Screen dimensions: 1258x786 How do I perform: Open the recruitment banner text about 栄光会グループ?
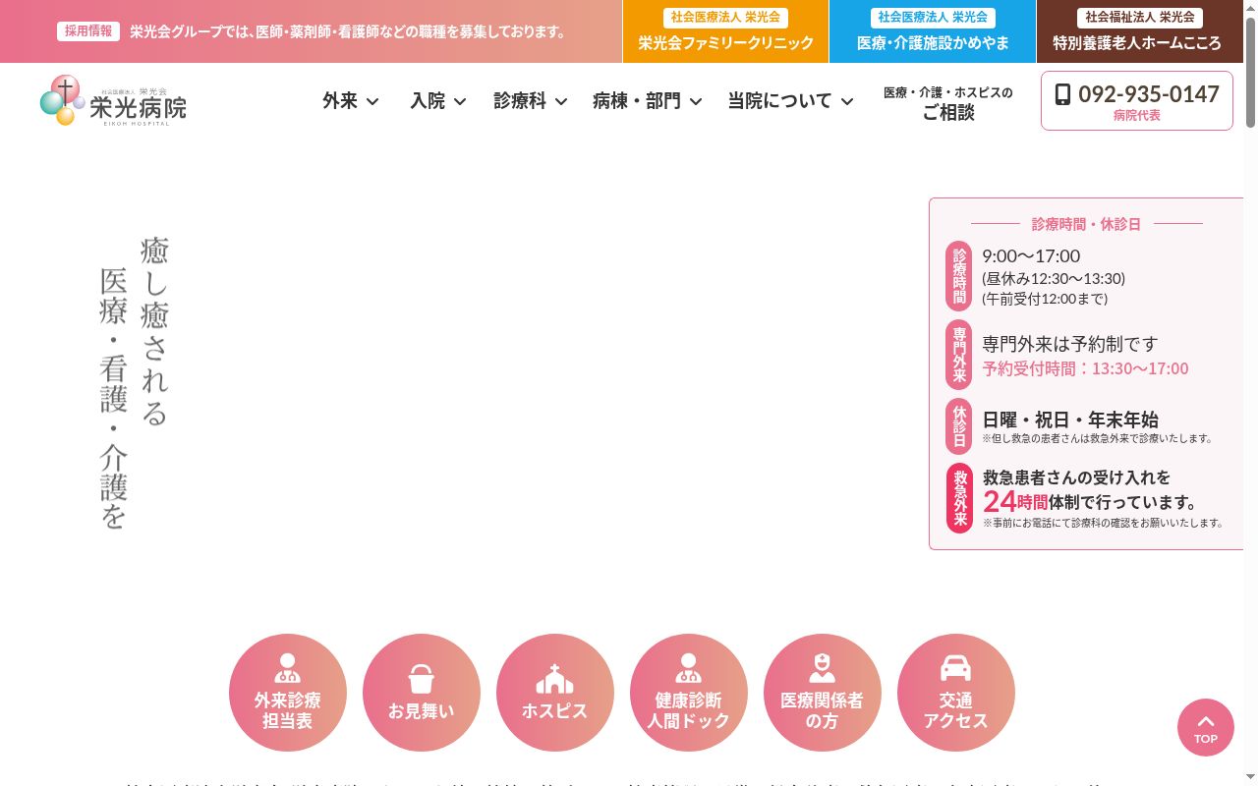pyautogui.click(x=349, y=31)
